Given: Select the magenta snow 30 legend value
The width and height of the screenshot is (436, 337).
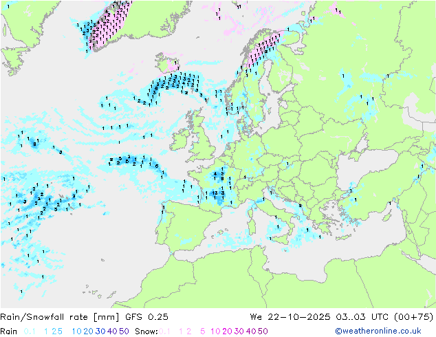Looking at the screenshot, I should pyautogui.click(x=239, y=331).
